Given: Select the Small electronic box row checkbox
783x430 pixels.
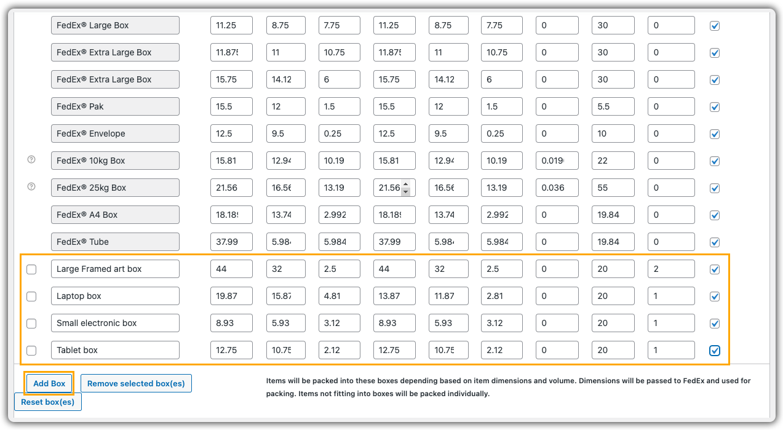Looking at the screenshot, I should coord(31,324).
